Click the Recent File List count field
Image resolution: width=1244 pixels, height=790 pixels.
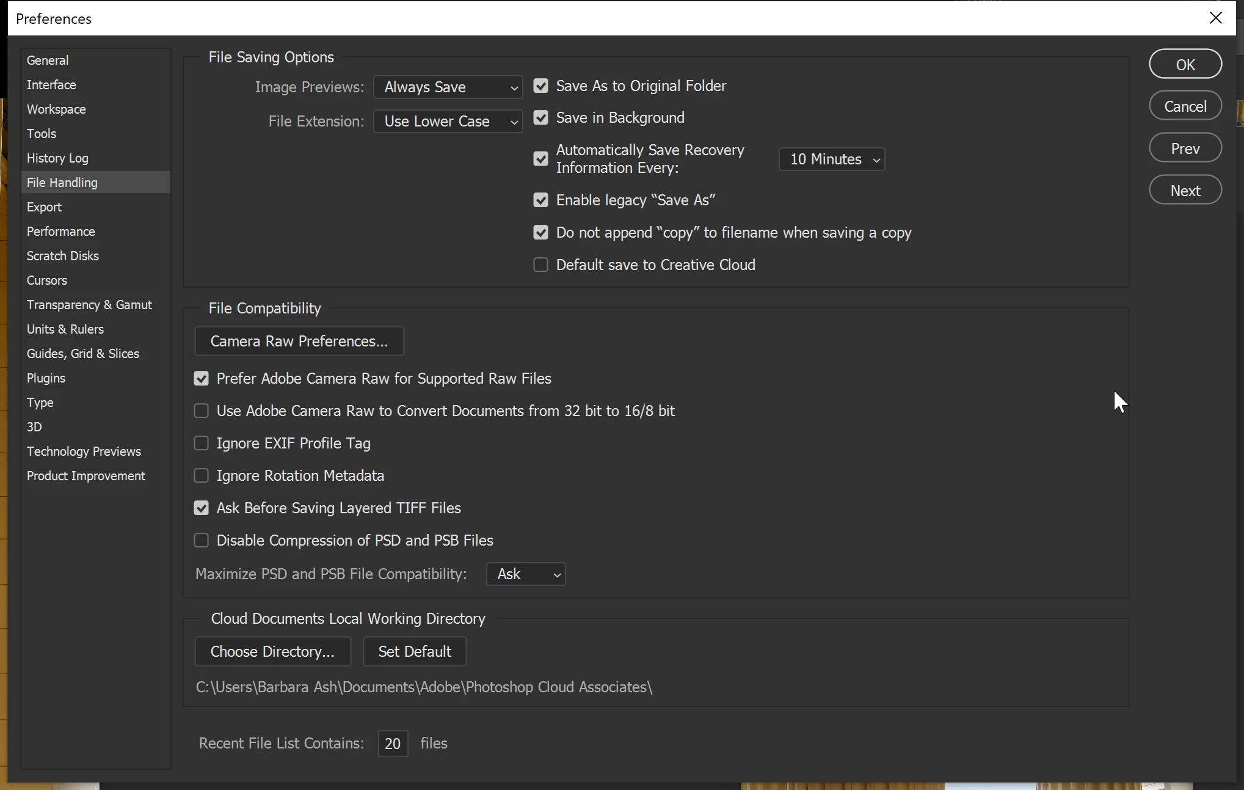coord(393,744)
